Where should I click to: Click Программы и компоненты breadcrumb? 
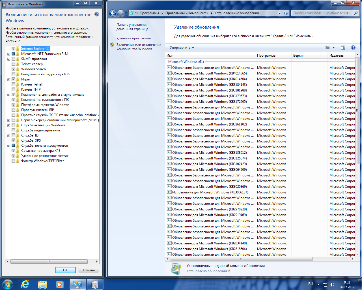pyautogui.click(x=187, y=13)
